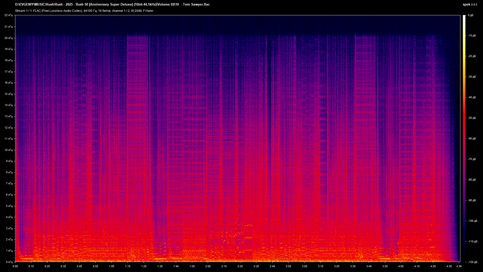Click the FLAC stream info line
This screenshot has width=483, height=272.
(x=84, y=11)
